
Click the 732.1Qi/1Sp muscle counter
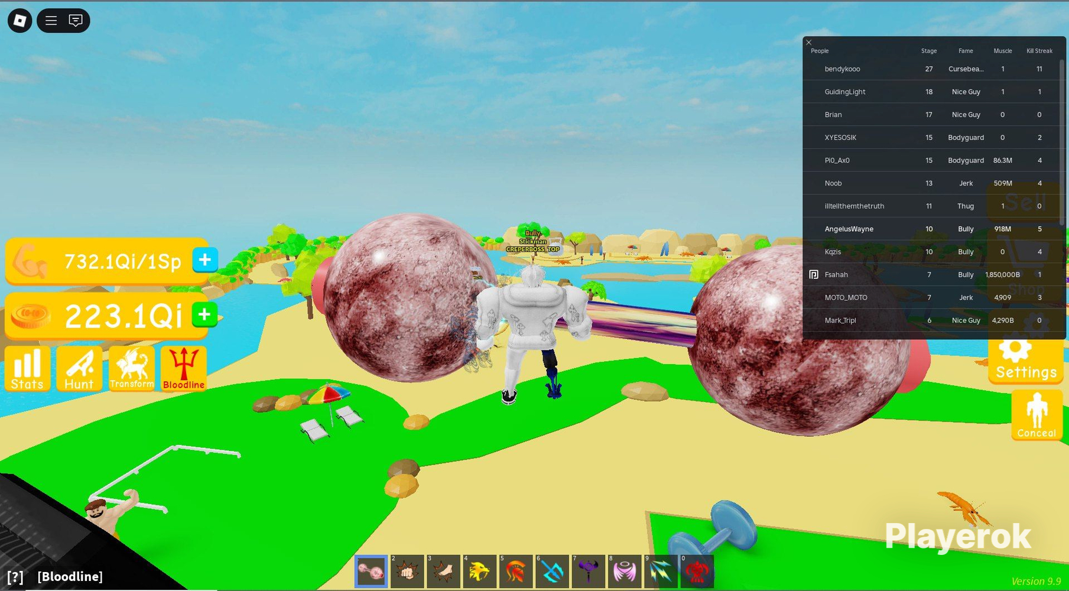pyautogui.click(x=122, y=261)
